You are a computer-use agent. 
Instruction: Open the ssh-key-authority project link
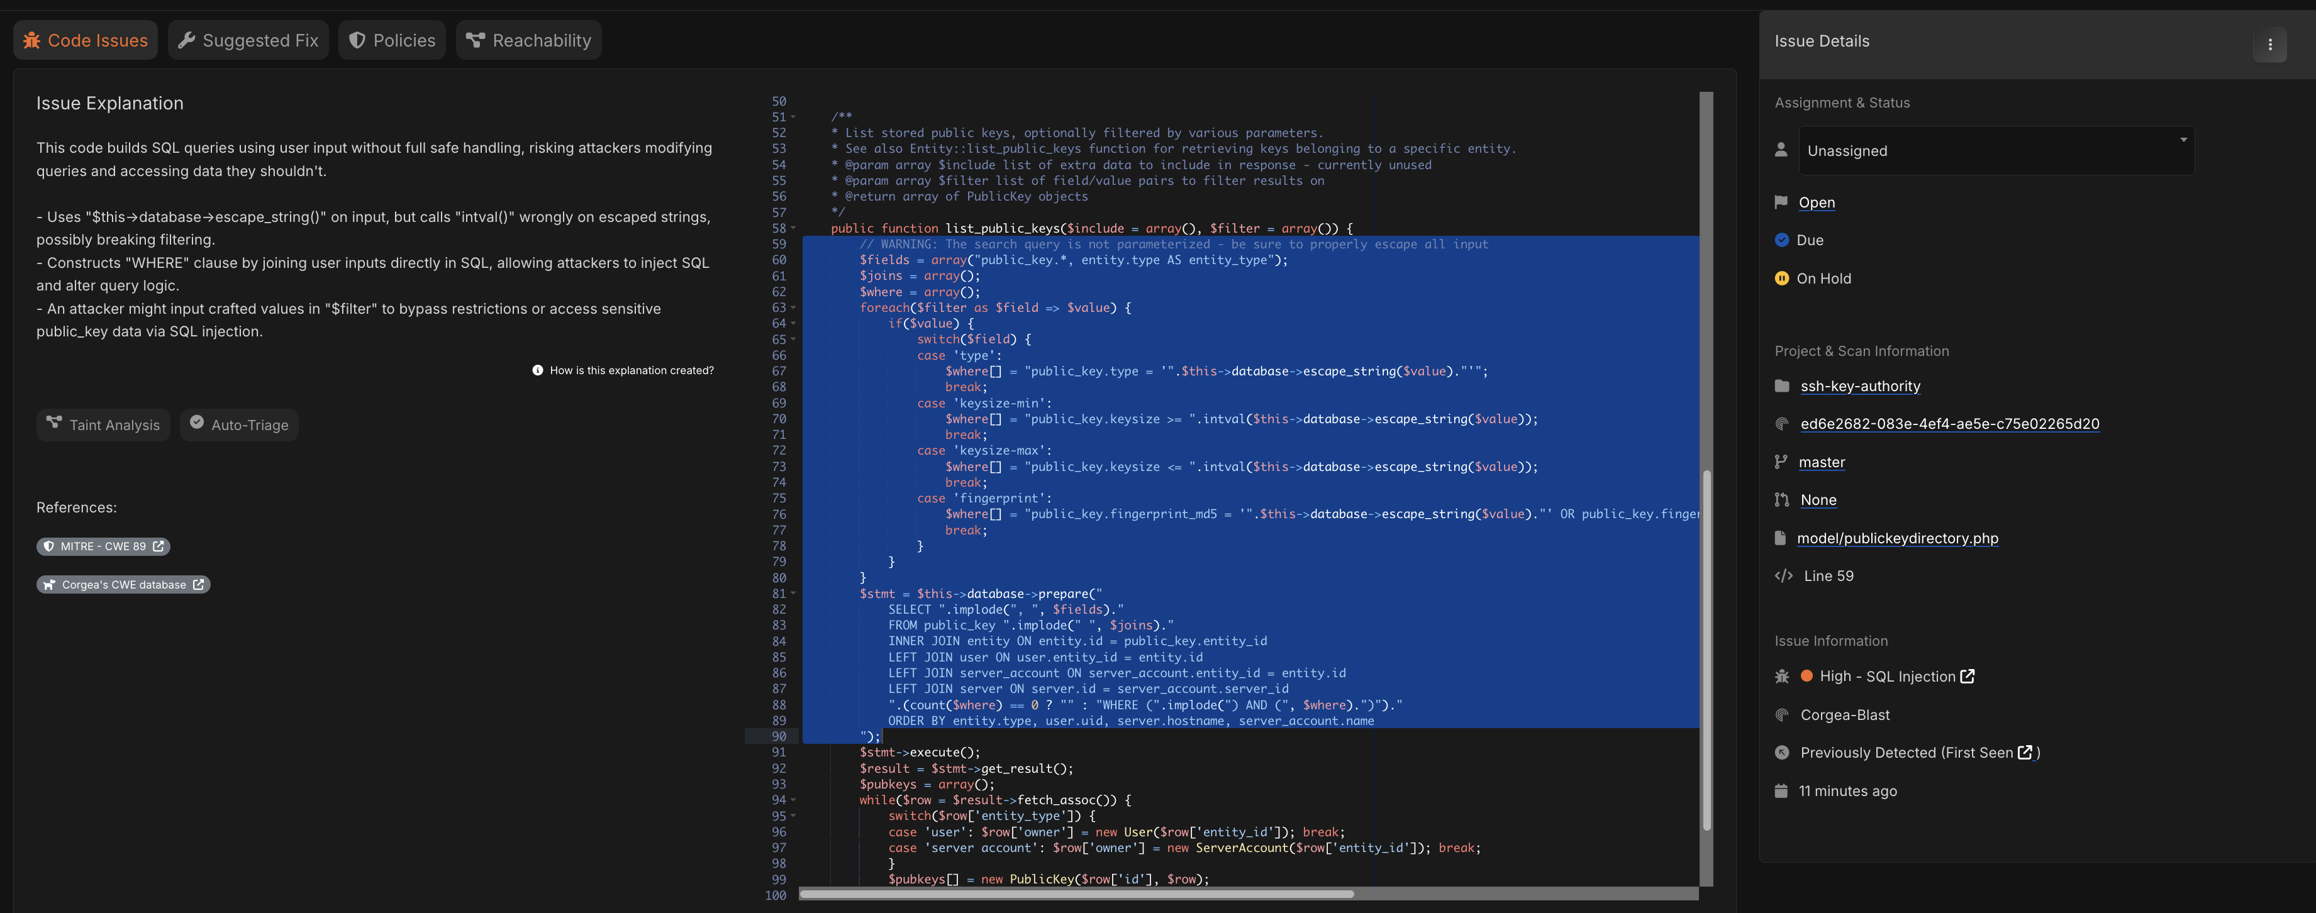pyautogui.click(x=1860, y=385)
